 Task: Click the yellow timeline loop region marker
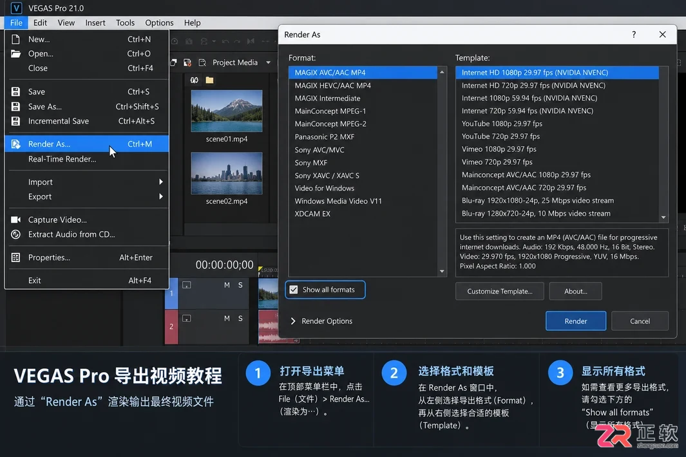261,269
